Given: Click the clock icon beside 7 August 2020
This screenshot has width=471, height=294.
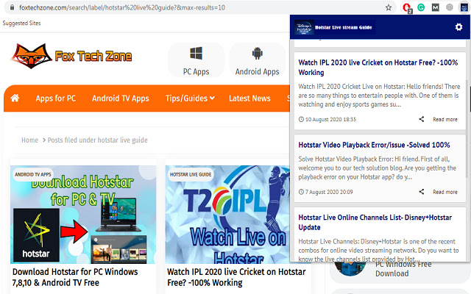Looking at the screenshot, I should tap(301, 192).
